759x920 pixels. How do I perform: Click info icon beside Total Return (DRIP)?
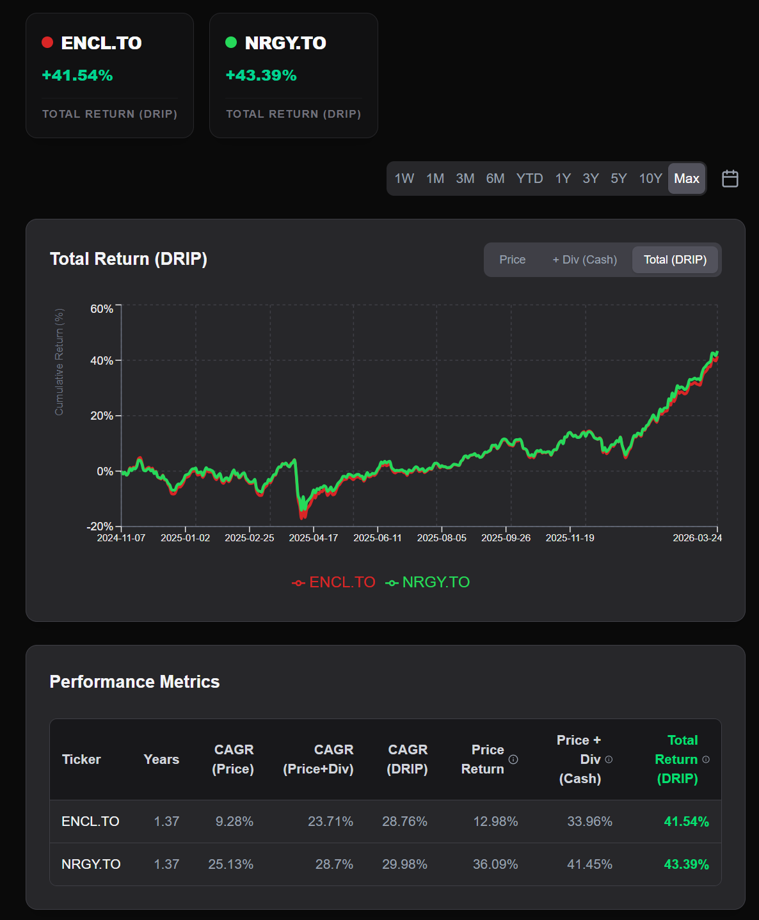coord(706,759)
